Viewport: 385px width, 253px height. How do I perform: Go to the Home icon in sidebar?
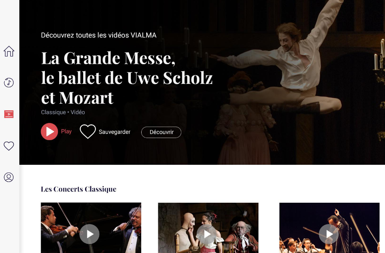9,51
